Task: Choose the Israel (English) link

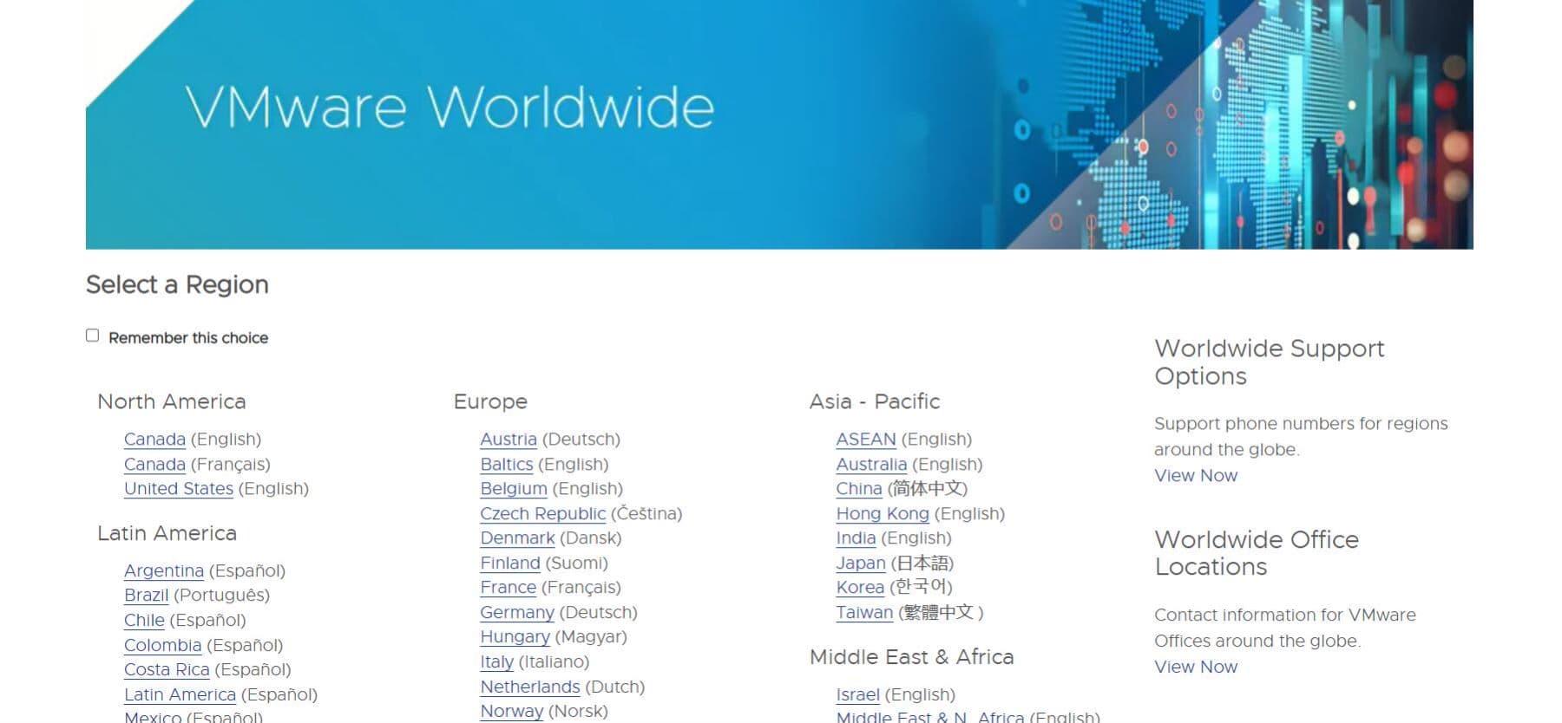Action: click(857, 695)
